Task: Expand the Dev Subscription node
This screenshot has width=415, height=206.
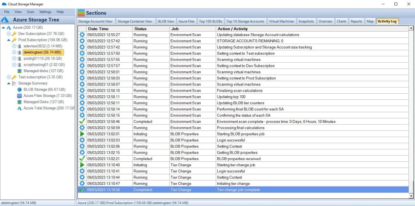Action: pos(9,34)
